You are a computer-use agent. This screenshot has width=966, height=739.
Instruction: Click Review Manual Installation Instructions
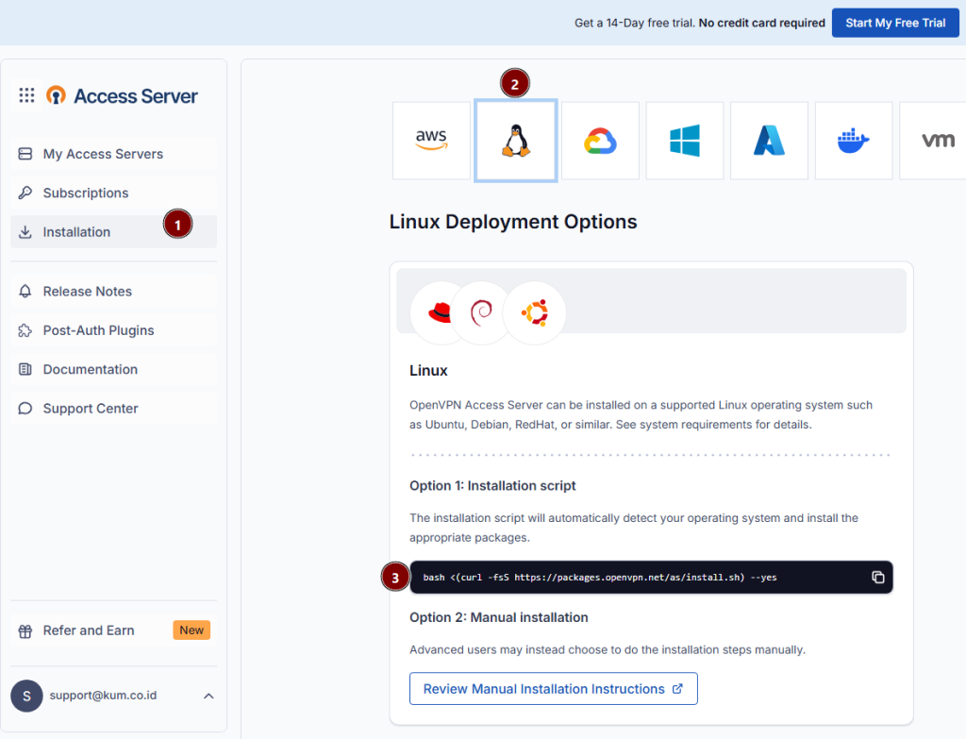[x=553, y=688]
